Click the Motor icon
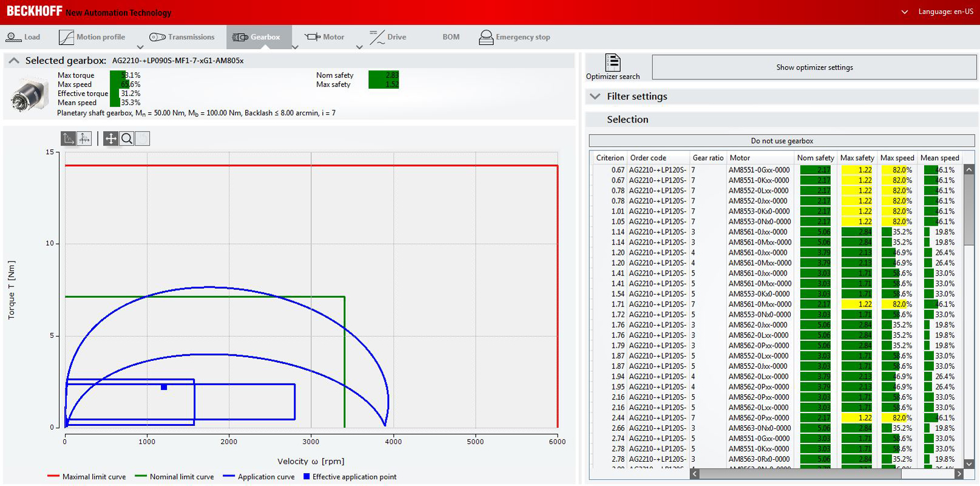This screenshot has height=486, width=980. pos(313,37)
